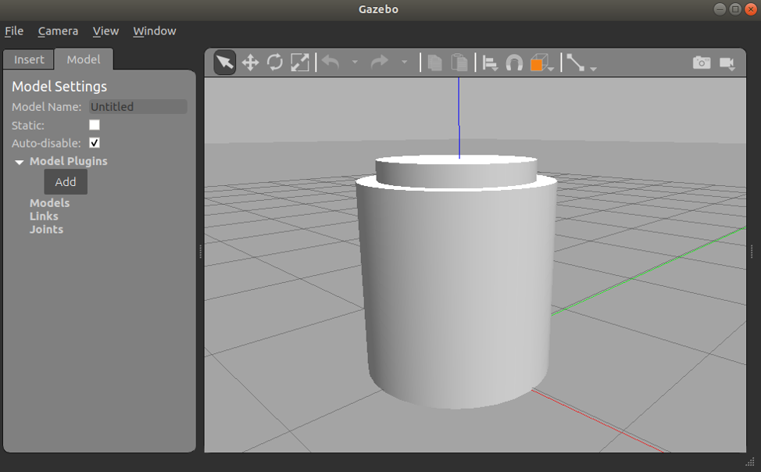The height and width of the screenshot is (472, 761).
Task: Open the Camera menu
Action: tap(58, 31)
